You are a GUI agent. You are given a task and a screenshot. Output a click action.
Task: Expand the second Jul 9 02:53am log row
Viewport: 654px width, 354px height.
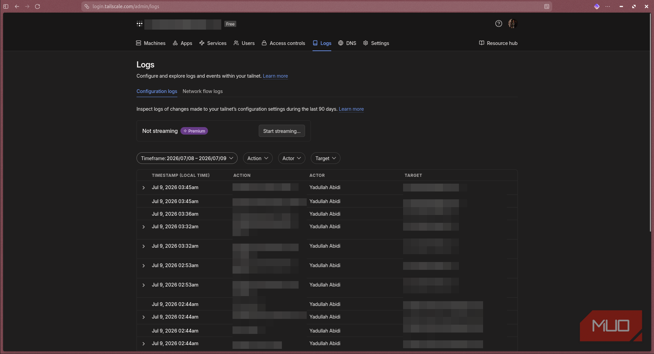pos(144,285)
